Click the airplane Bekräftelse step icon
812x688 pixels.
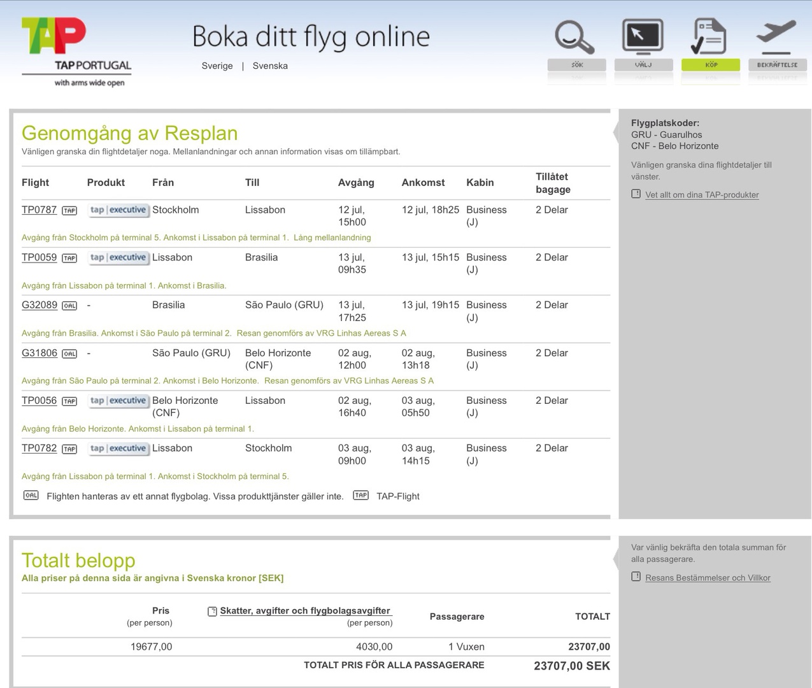click(x=777, y=35)
